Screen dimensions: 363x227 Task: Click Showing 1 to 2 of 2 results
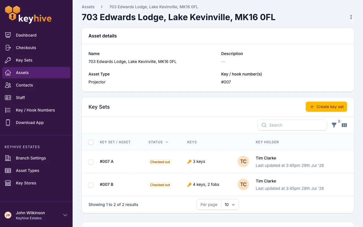click(x=113, y=205)
